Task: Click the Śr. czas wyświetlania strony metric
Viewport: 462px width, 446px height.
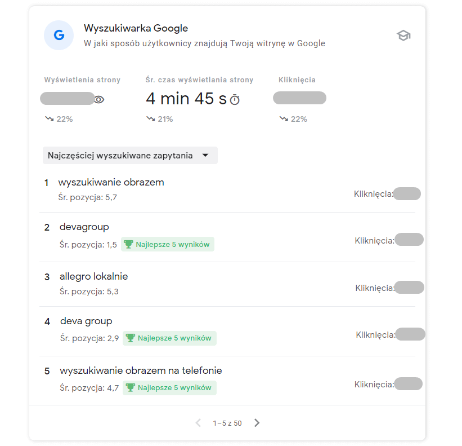Action: 199,80
